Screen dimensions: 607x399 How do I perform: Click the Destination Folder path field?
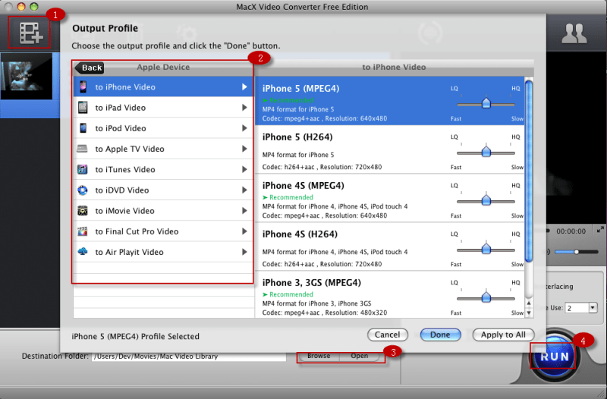click(189, 357)
